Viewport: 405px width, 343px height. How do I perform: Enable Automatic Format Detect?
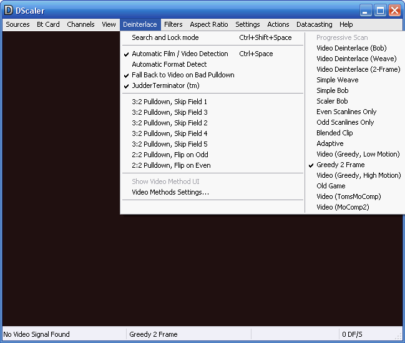[x=213, y=64]
